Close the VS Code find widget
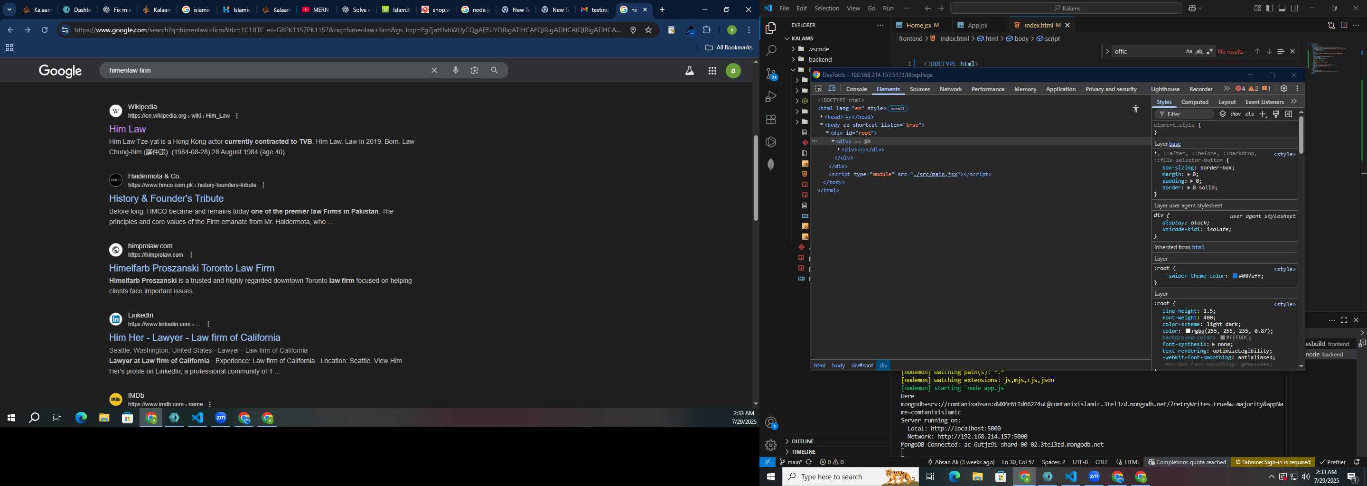The image size is (1367, 486). click(1292, 51)
